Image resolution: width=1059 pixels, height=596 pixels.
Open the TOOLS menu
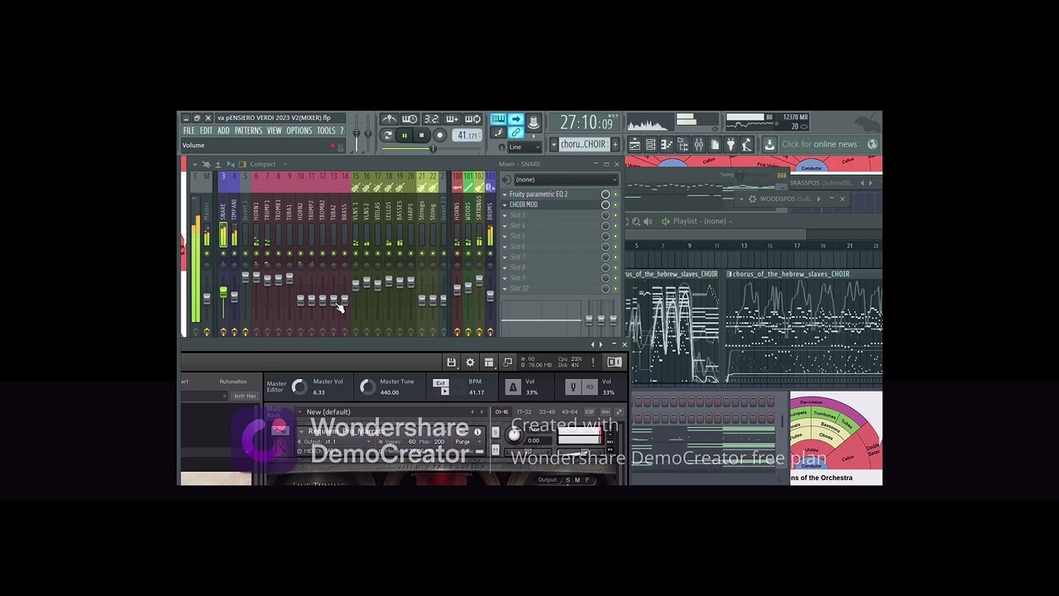326,131
